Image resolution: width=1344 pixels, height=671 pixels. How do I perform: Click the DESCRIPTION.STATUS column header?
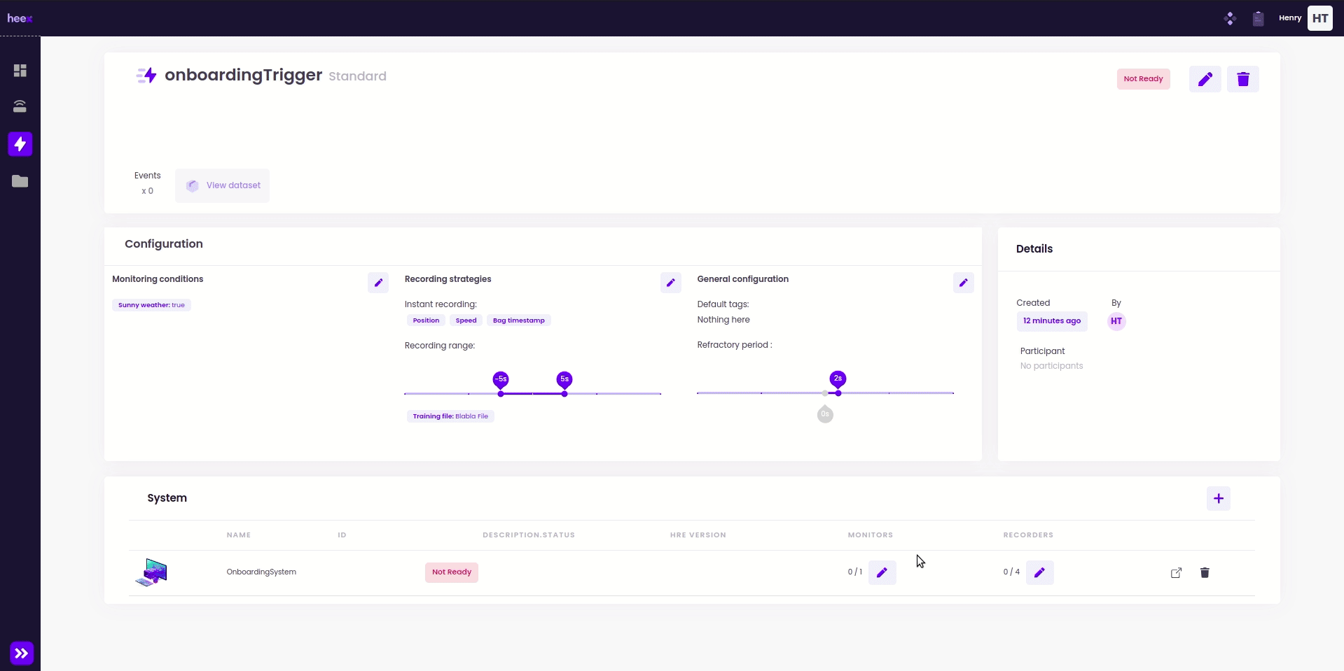pyautogui.click(x=529, y=535)
